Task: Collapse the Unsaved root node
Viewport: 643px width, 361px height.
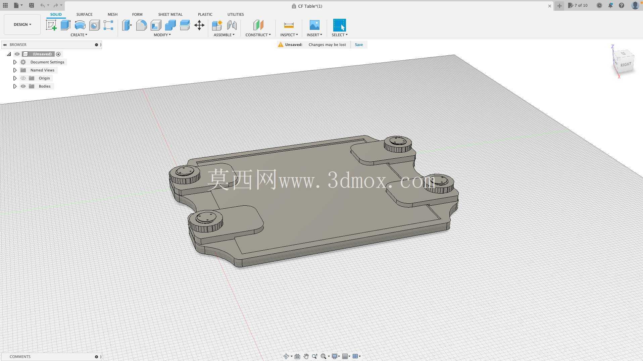Action: point(9,54)
